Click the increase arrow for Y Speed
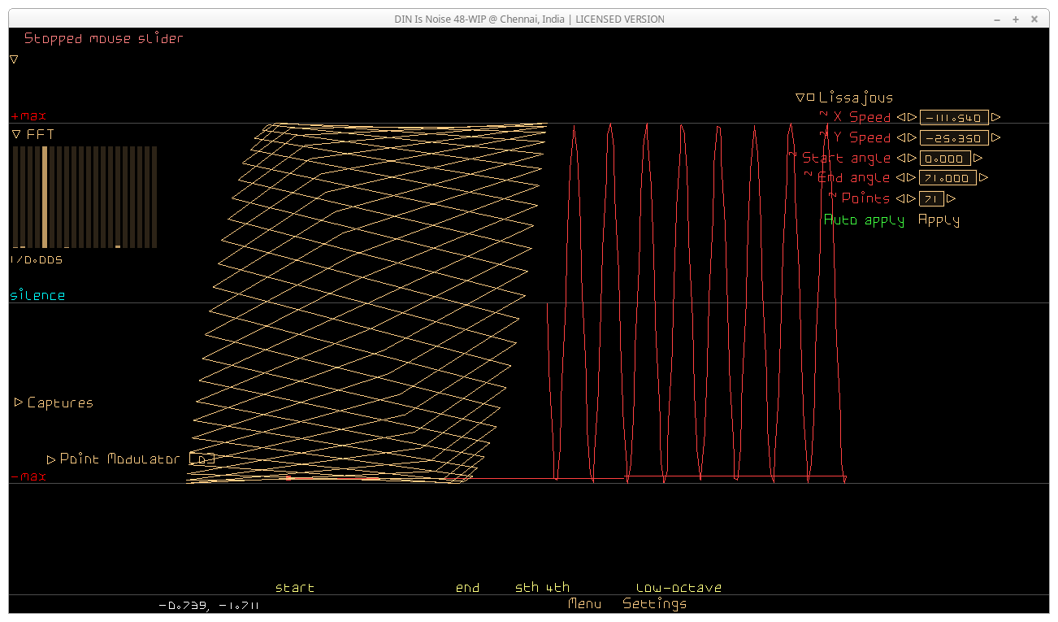Image resolution: width=1058 pixels, height=622 pixels. (x=912, y=138)
